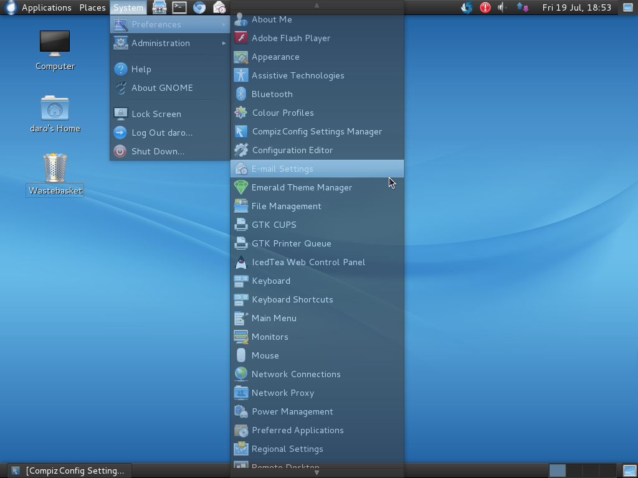
Task: Open the Computer desktop icon
Action: pos(55,45)
